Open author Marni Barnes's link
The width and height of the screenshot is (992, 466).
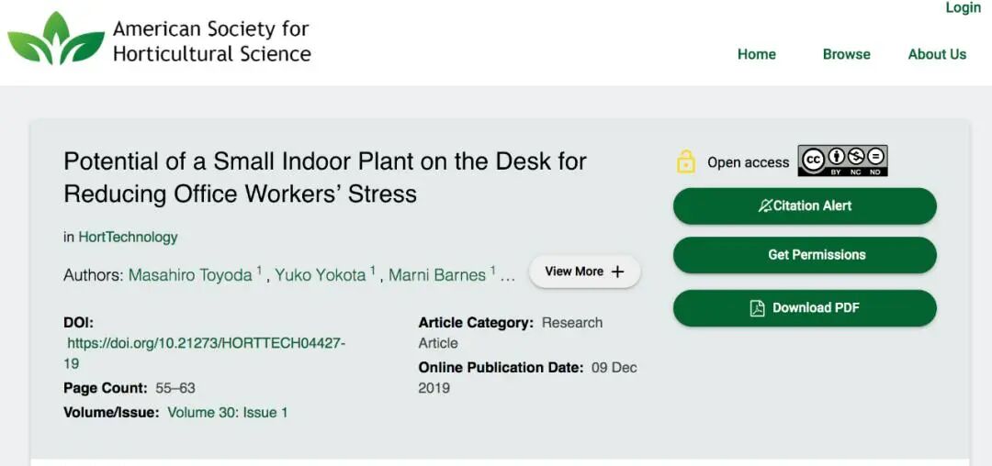tap(437, 275)
